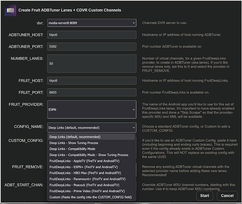The width and height of the screenshot is (242, 204).
Task: Click the 'Port number ADBTuner is available on.' text
Action: 172,47
